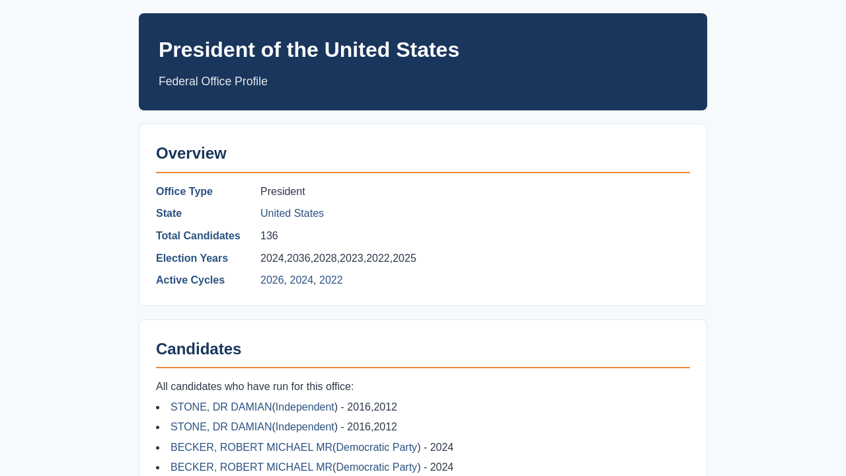Open the United States state link
This screenshot has width=846, height=476.
[x=292, y=214]
